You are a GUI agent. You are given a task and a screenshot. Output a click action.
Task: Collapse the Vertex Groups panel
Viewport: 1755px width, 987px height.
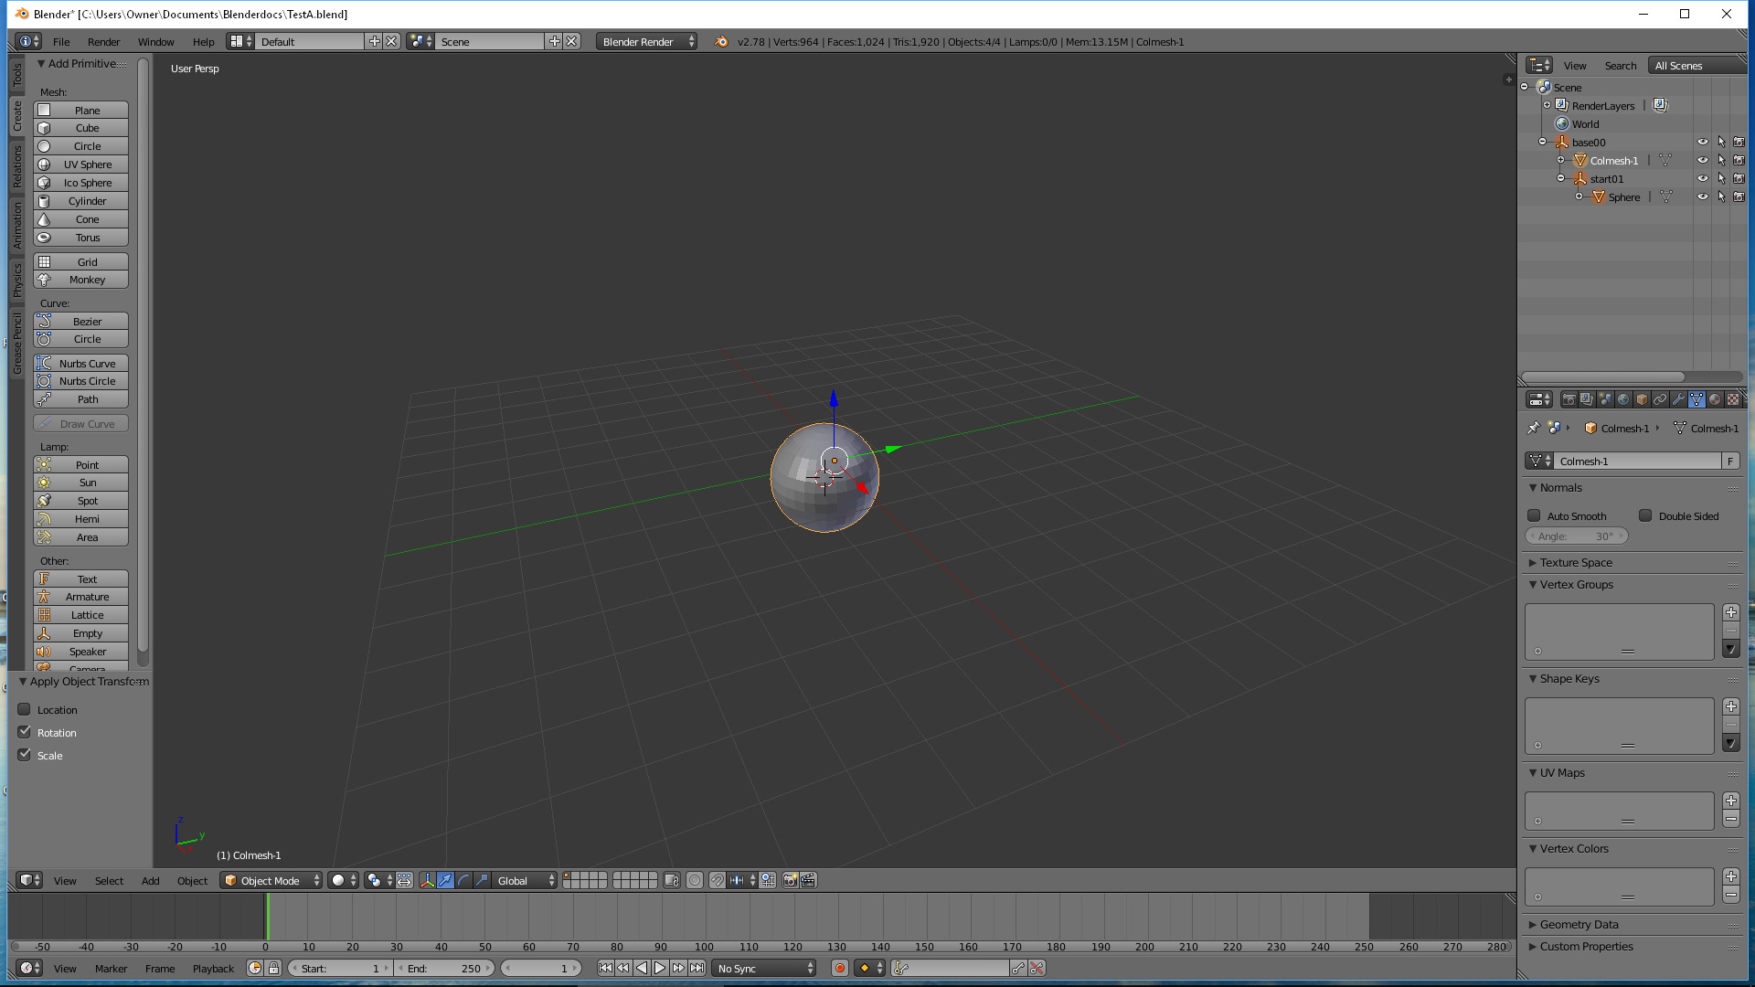pos(1575,584)
